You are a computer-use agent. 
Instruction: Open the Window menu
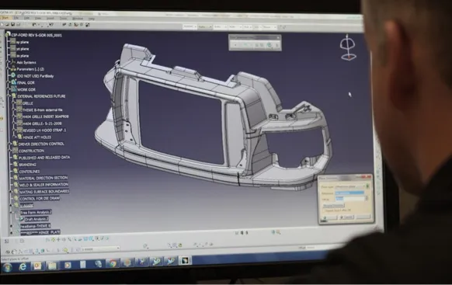point(78,19)
